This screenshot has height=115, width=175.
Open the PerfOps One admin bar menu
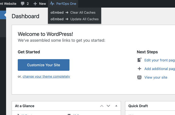63,4
